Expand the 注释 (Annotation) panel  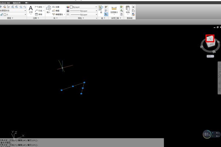click(36, 18)
